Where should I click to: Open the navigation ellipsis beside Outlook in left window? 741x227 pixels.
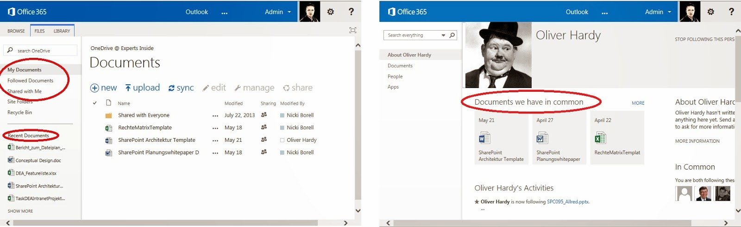point(225,13)
